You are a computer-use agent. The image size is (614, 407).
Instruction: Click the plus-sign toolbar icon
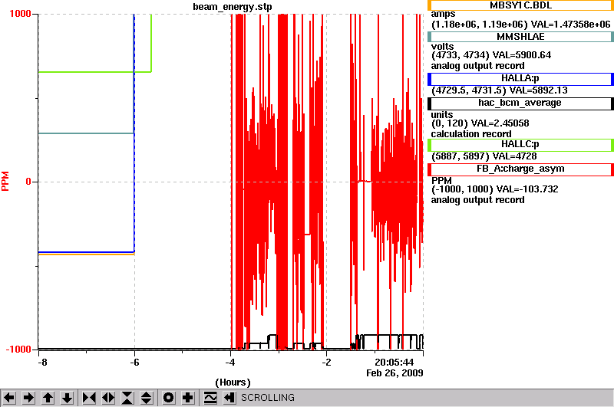(188, 398)
